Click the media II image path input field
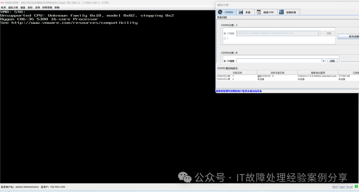 pos(279,61)
